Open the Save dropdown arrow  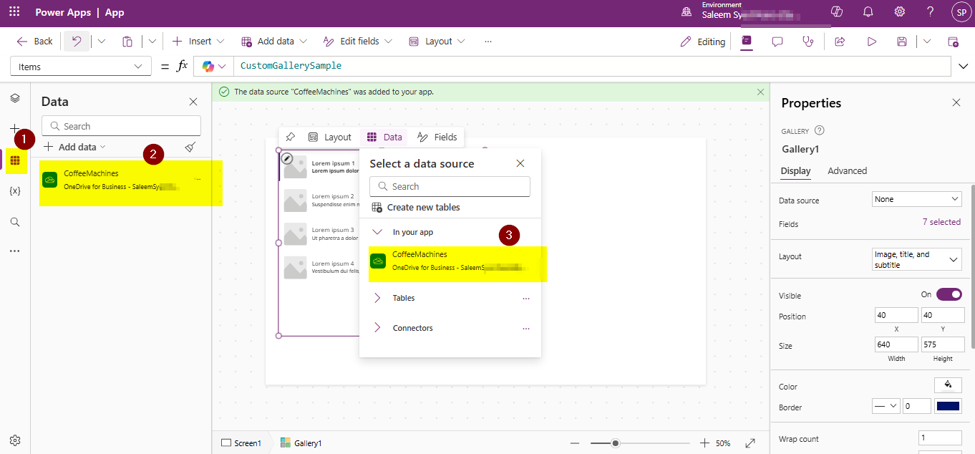[927, 42]
